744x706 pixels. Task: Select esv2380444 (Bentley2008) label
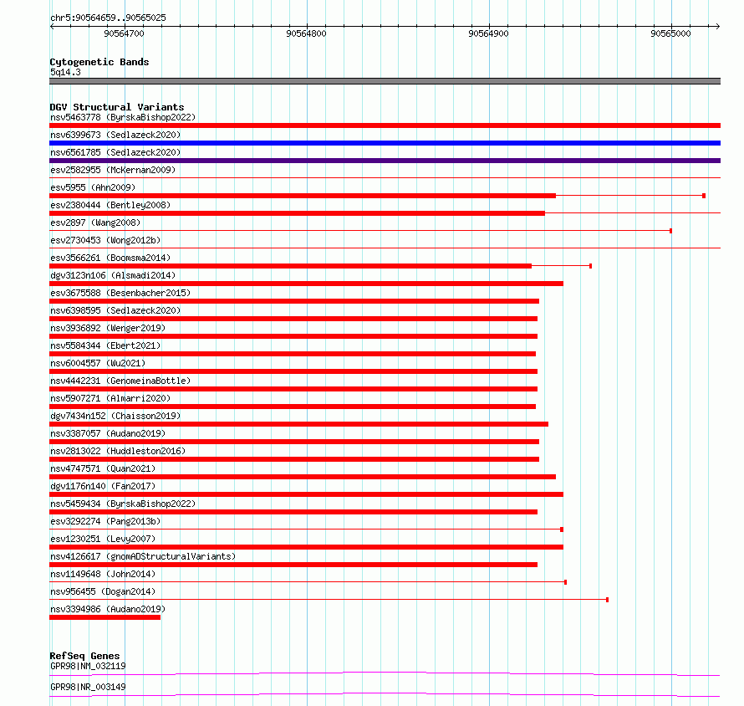(x=110, y=205)
